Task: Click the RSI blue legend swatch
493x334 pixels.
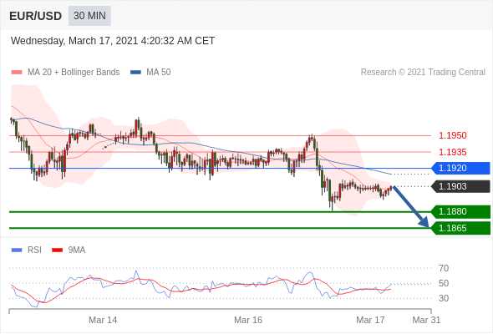Action: click(17, 250)
